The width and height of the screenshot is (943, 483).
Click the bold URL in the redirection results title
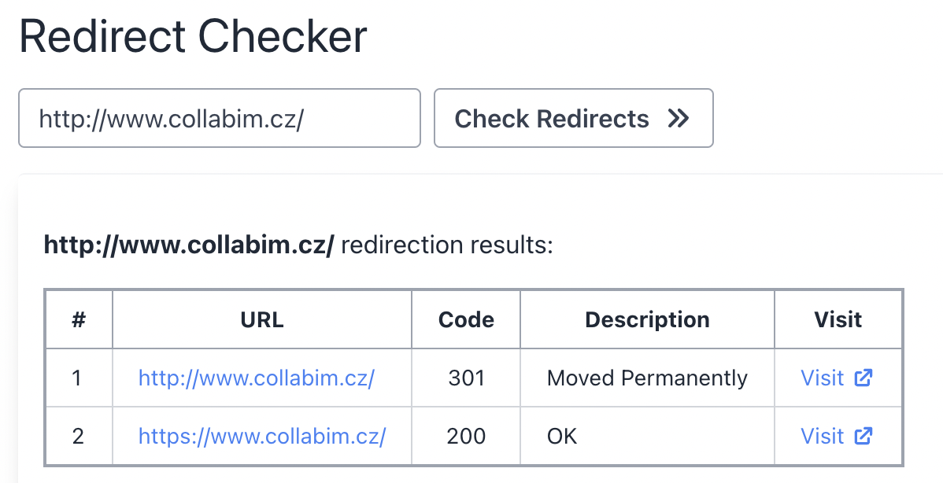click(x=189, y=245)
